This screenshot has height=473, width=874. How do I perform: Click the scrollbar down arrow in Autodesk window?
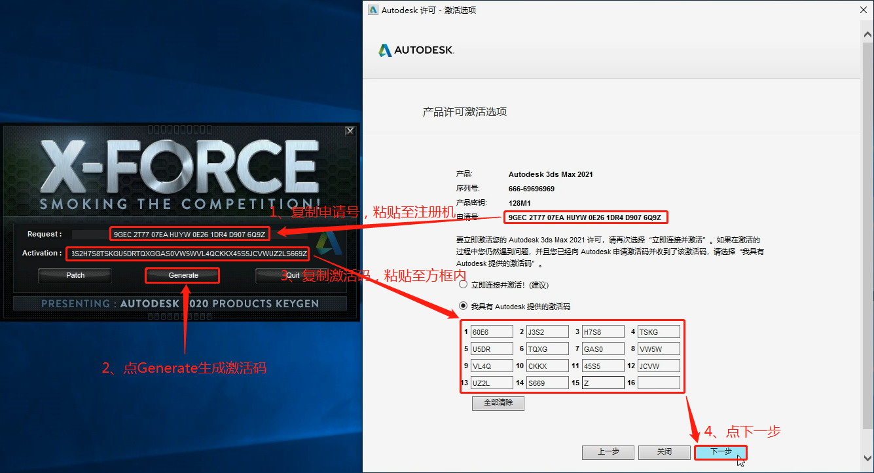pyautogui.click(x=867, y=457)
